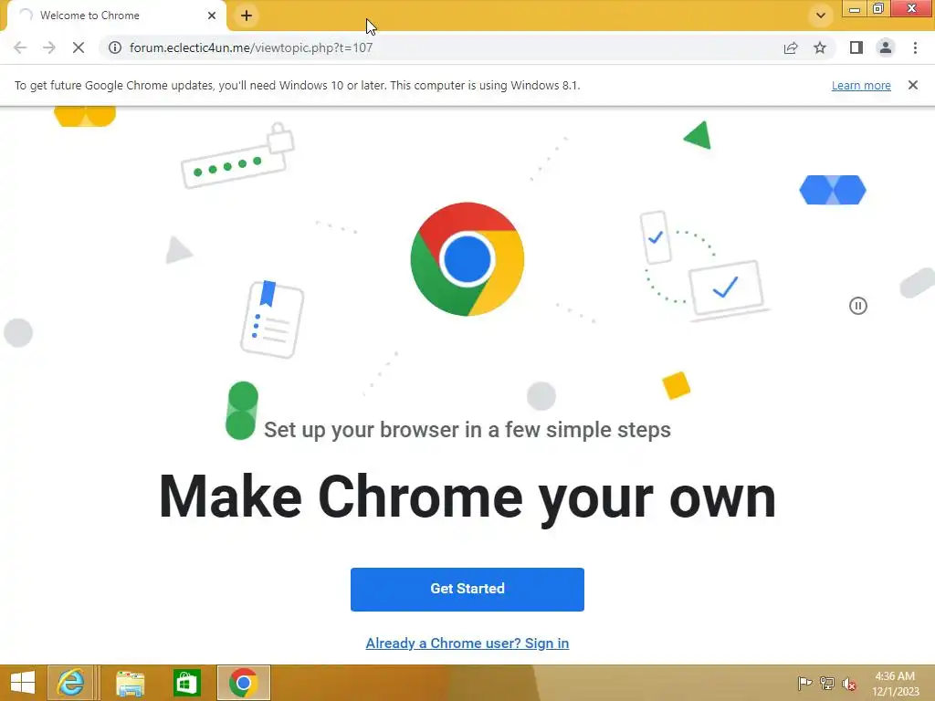This screenshot has width=935, height=701.
Task: Open the Learn more link
Action: [x=861, y=85]
